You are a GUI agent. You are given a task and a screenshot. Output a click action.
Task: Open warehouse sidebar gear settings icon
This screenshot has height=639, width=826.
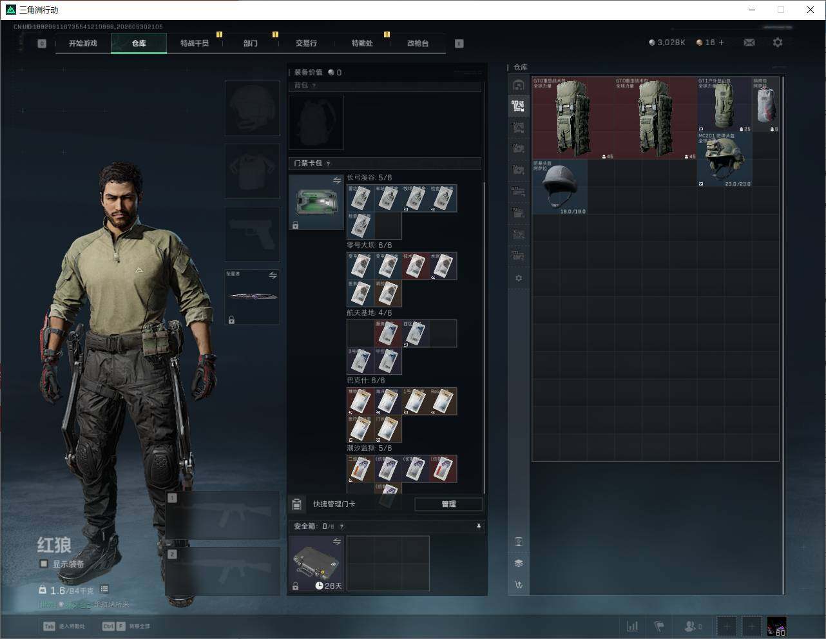click(519, 278)
